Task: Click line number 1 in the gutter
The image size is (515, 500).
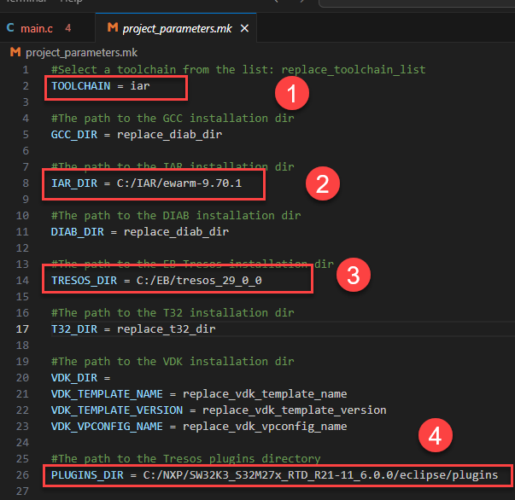Action: point(26,70)
